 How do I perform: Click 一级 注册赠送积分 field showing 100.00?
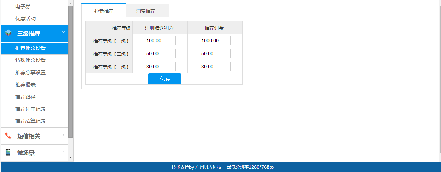161,41
